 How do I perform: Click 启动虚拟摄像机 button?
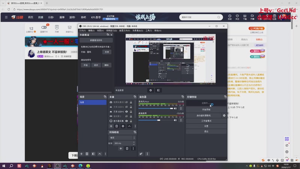(204, 116)
